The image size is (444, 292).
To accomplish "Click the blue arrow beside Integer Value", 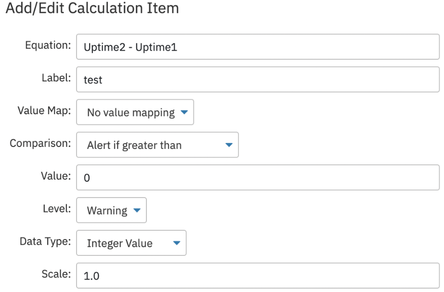I will [x=177, y=243].
